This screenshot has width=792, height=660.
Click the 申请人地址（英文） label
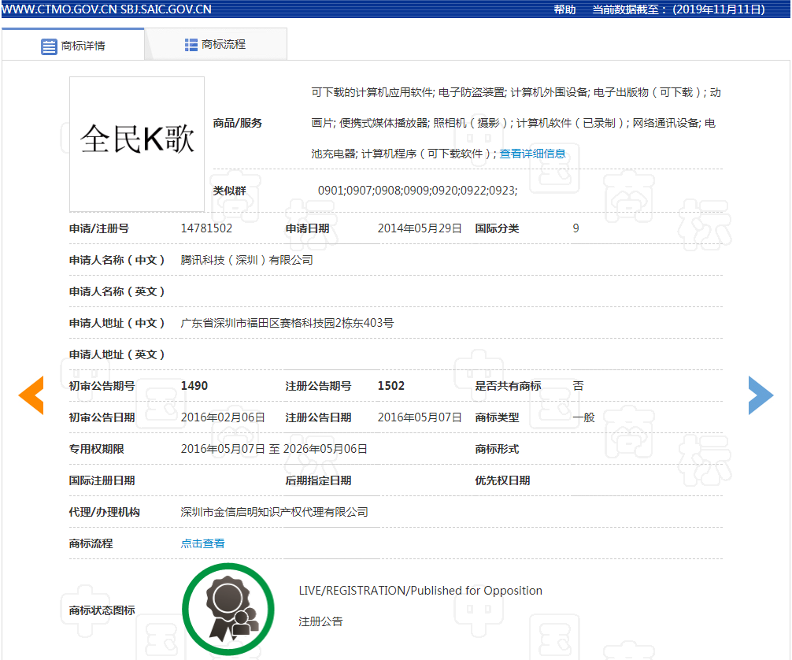pos(117,354)
